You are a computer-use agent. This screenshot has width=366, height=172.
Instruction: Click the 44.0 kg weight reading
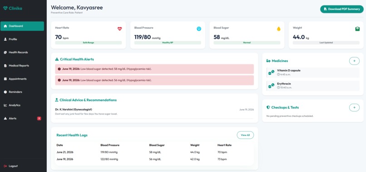(301, 37)
